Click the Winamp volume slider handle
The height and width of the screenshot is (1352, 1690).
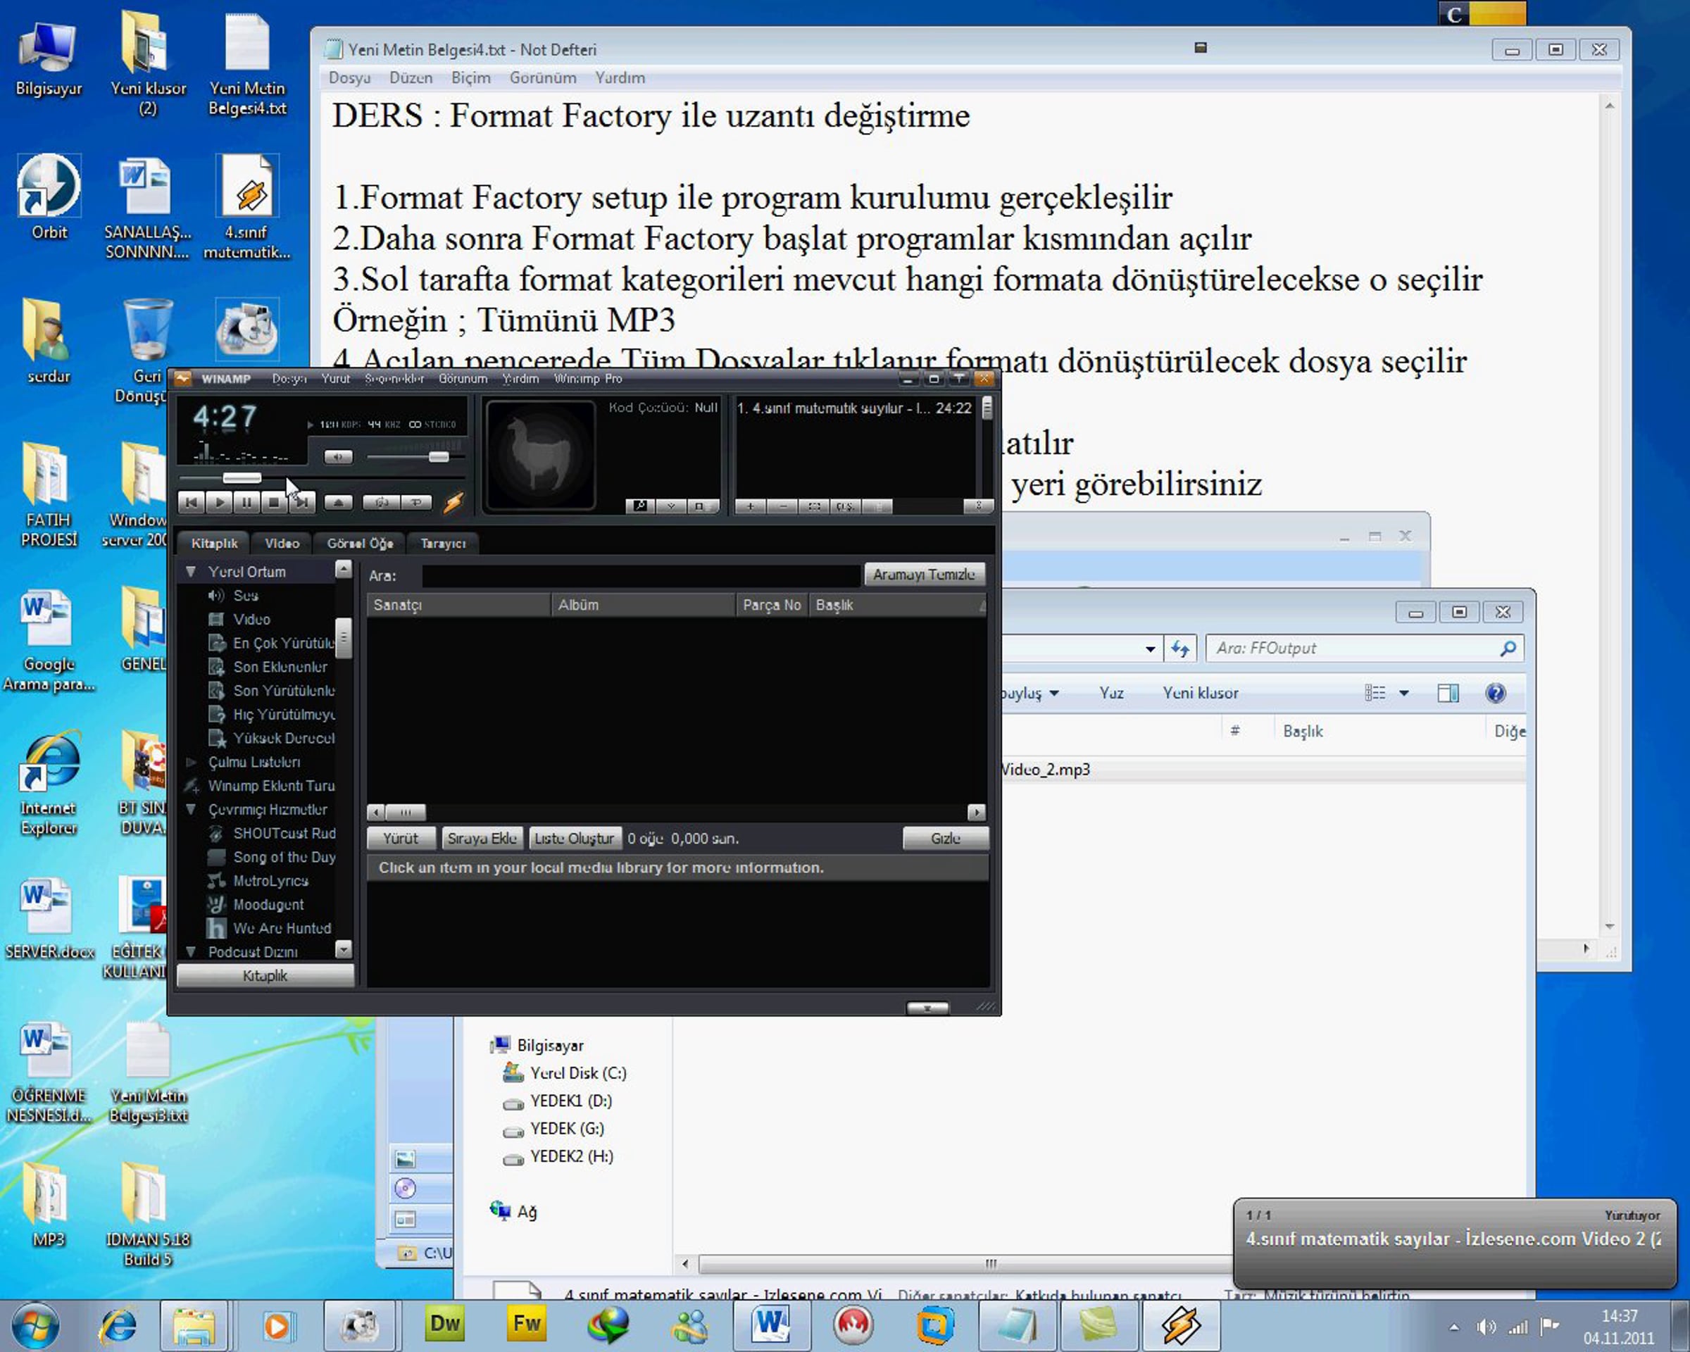click(438, 457)
